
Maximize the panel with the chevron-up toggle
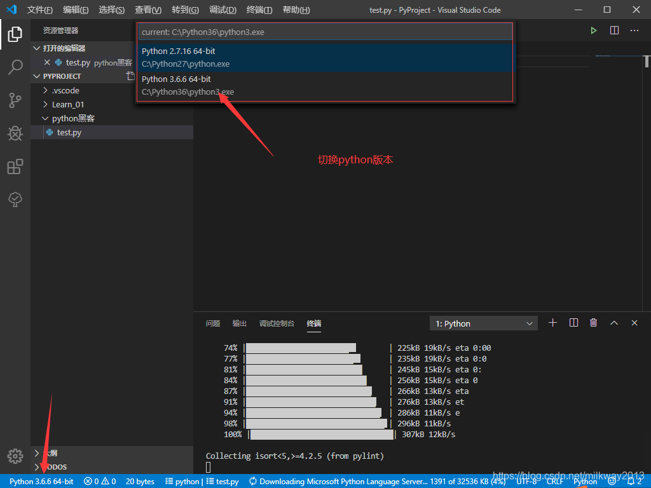613,322
